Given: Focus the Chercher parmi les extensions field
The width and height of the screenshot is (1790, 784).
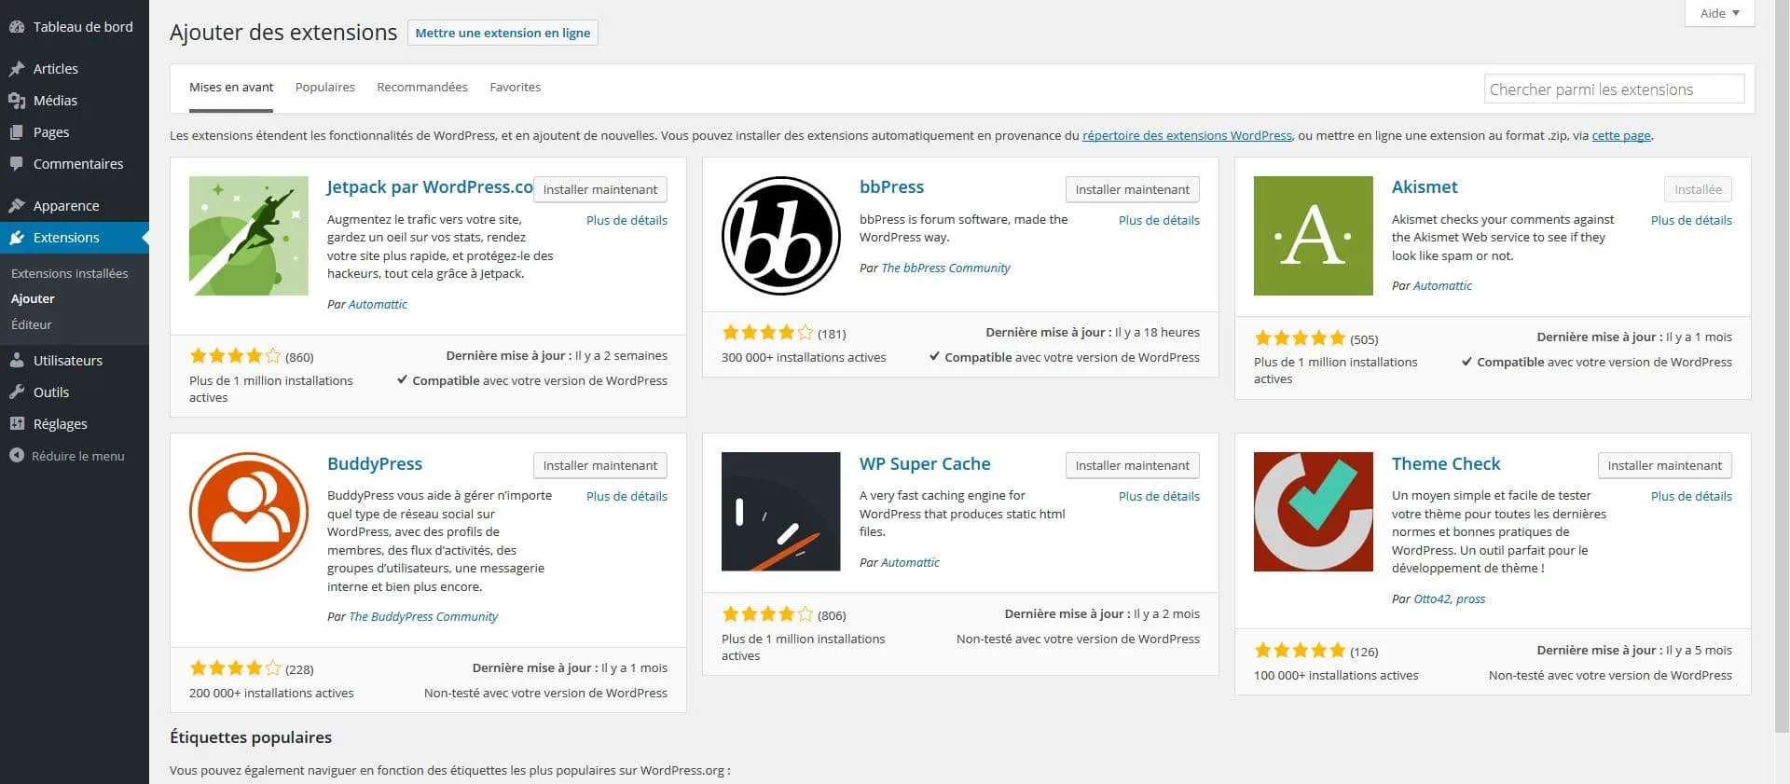Looking at the screenshot, I should pos(1614,89).
